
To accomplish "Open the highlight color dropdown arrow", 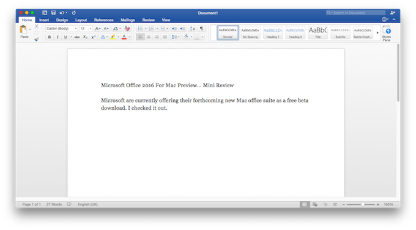I will (118, 37).
